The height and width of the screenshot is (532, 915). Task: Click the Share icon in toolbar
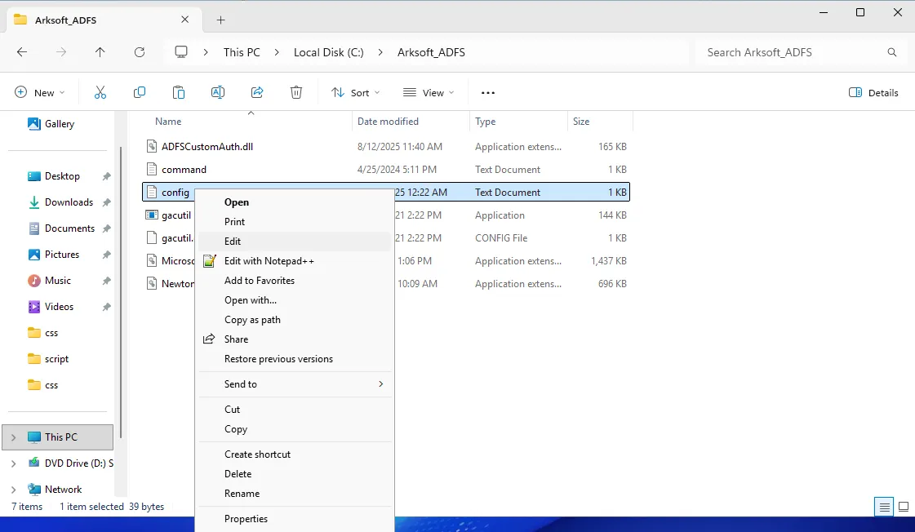tap(257, 93)
